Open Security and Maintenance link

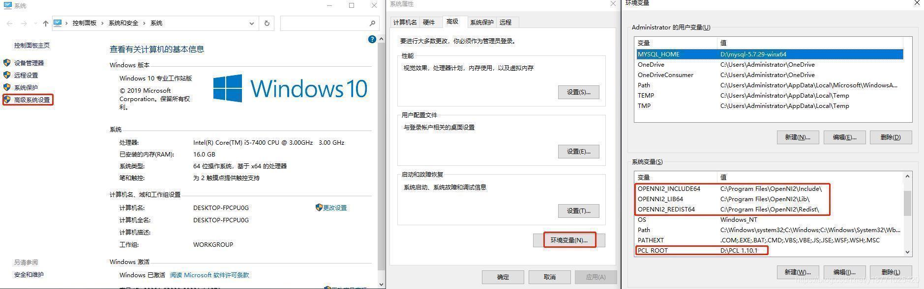click(29, 274)
